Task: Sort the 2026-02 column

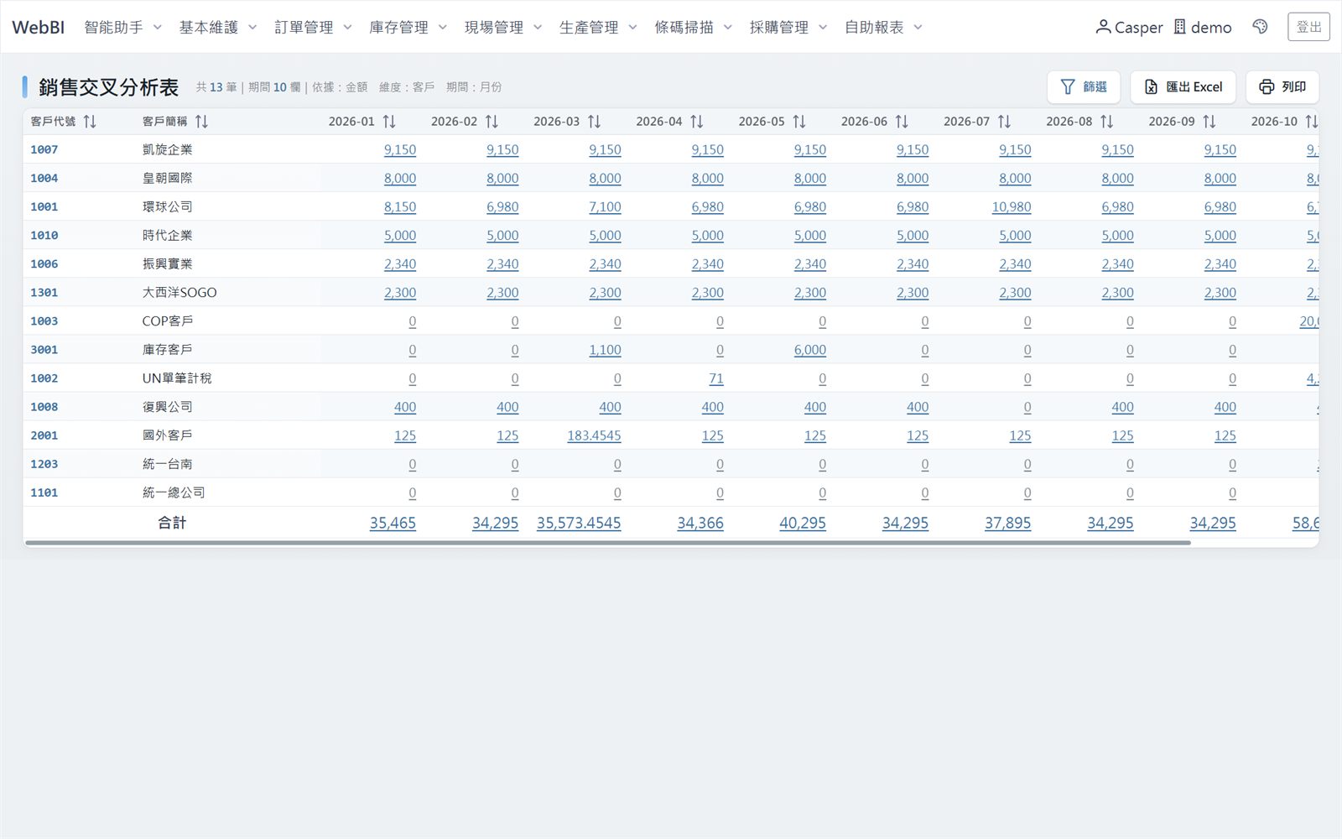Action: tap(492, 122)
